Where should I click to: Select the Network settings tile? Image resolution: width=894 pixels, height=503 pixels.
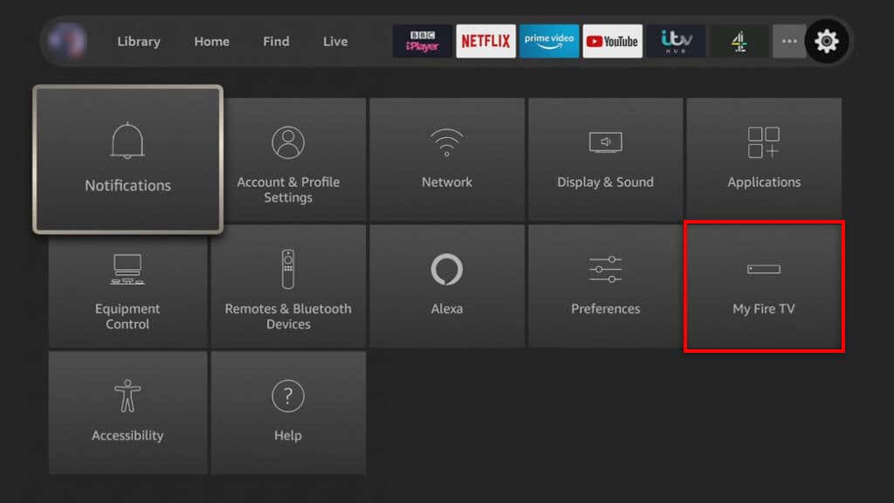[447, 160]
